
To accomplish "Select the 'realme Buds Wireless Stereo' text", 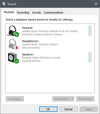I will [40, 44].
